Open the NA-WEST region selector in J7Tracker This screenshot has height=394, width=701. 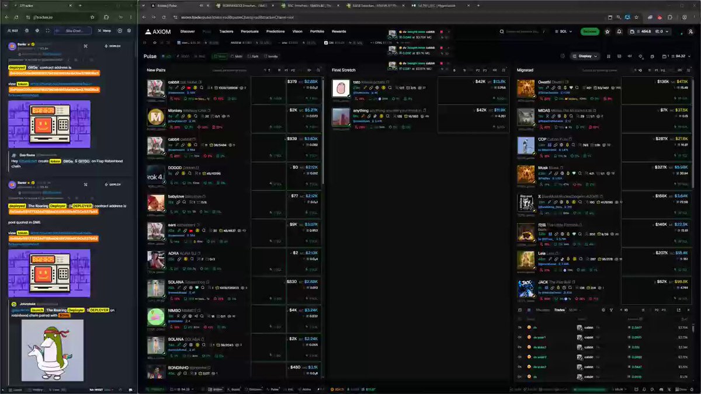[100, 389]
